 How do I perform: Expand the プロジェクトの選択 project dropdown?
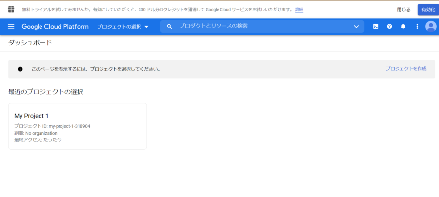122,27
